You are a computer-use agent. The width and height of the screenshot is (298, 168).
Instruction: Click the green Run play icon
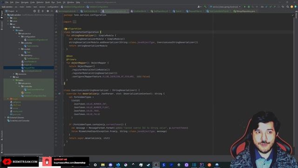pyautogui.click(x=245, y=7)
